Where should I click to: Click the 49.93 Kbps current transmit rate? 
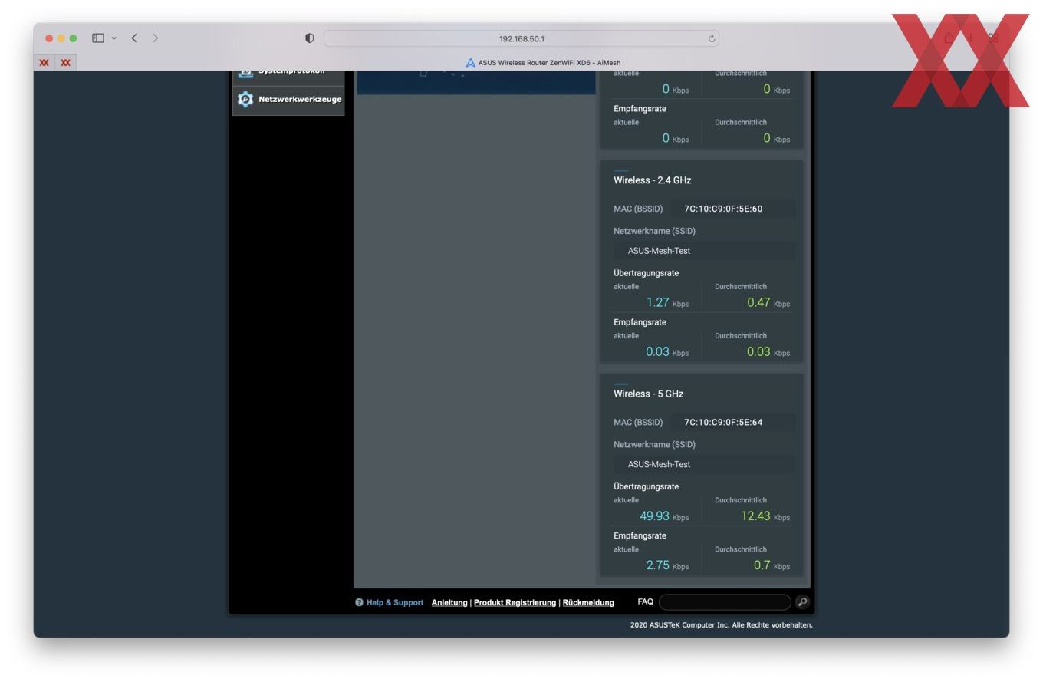664,516
